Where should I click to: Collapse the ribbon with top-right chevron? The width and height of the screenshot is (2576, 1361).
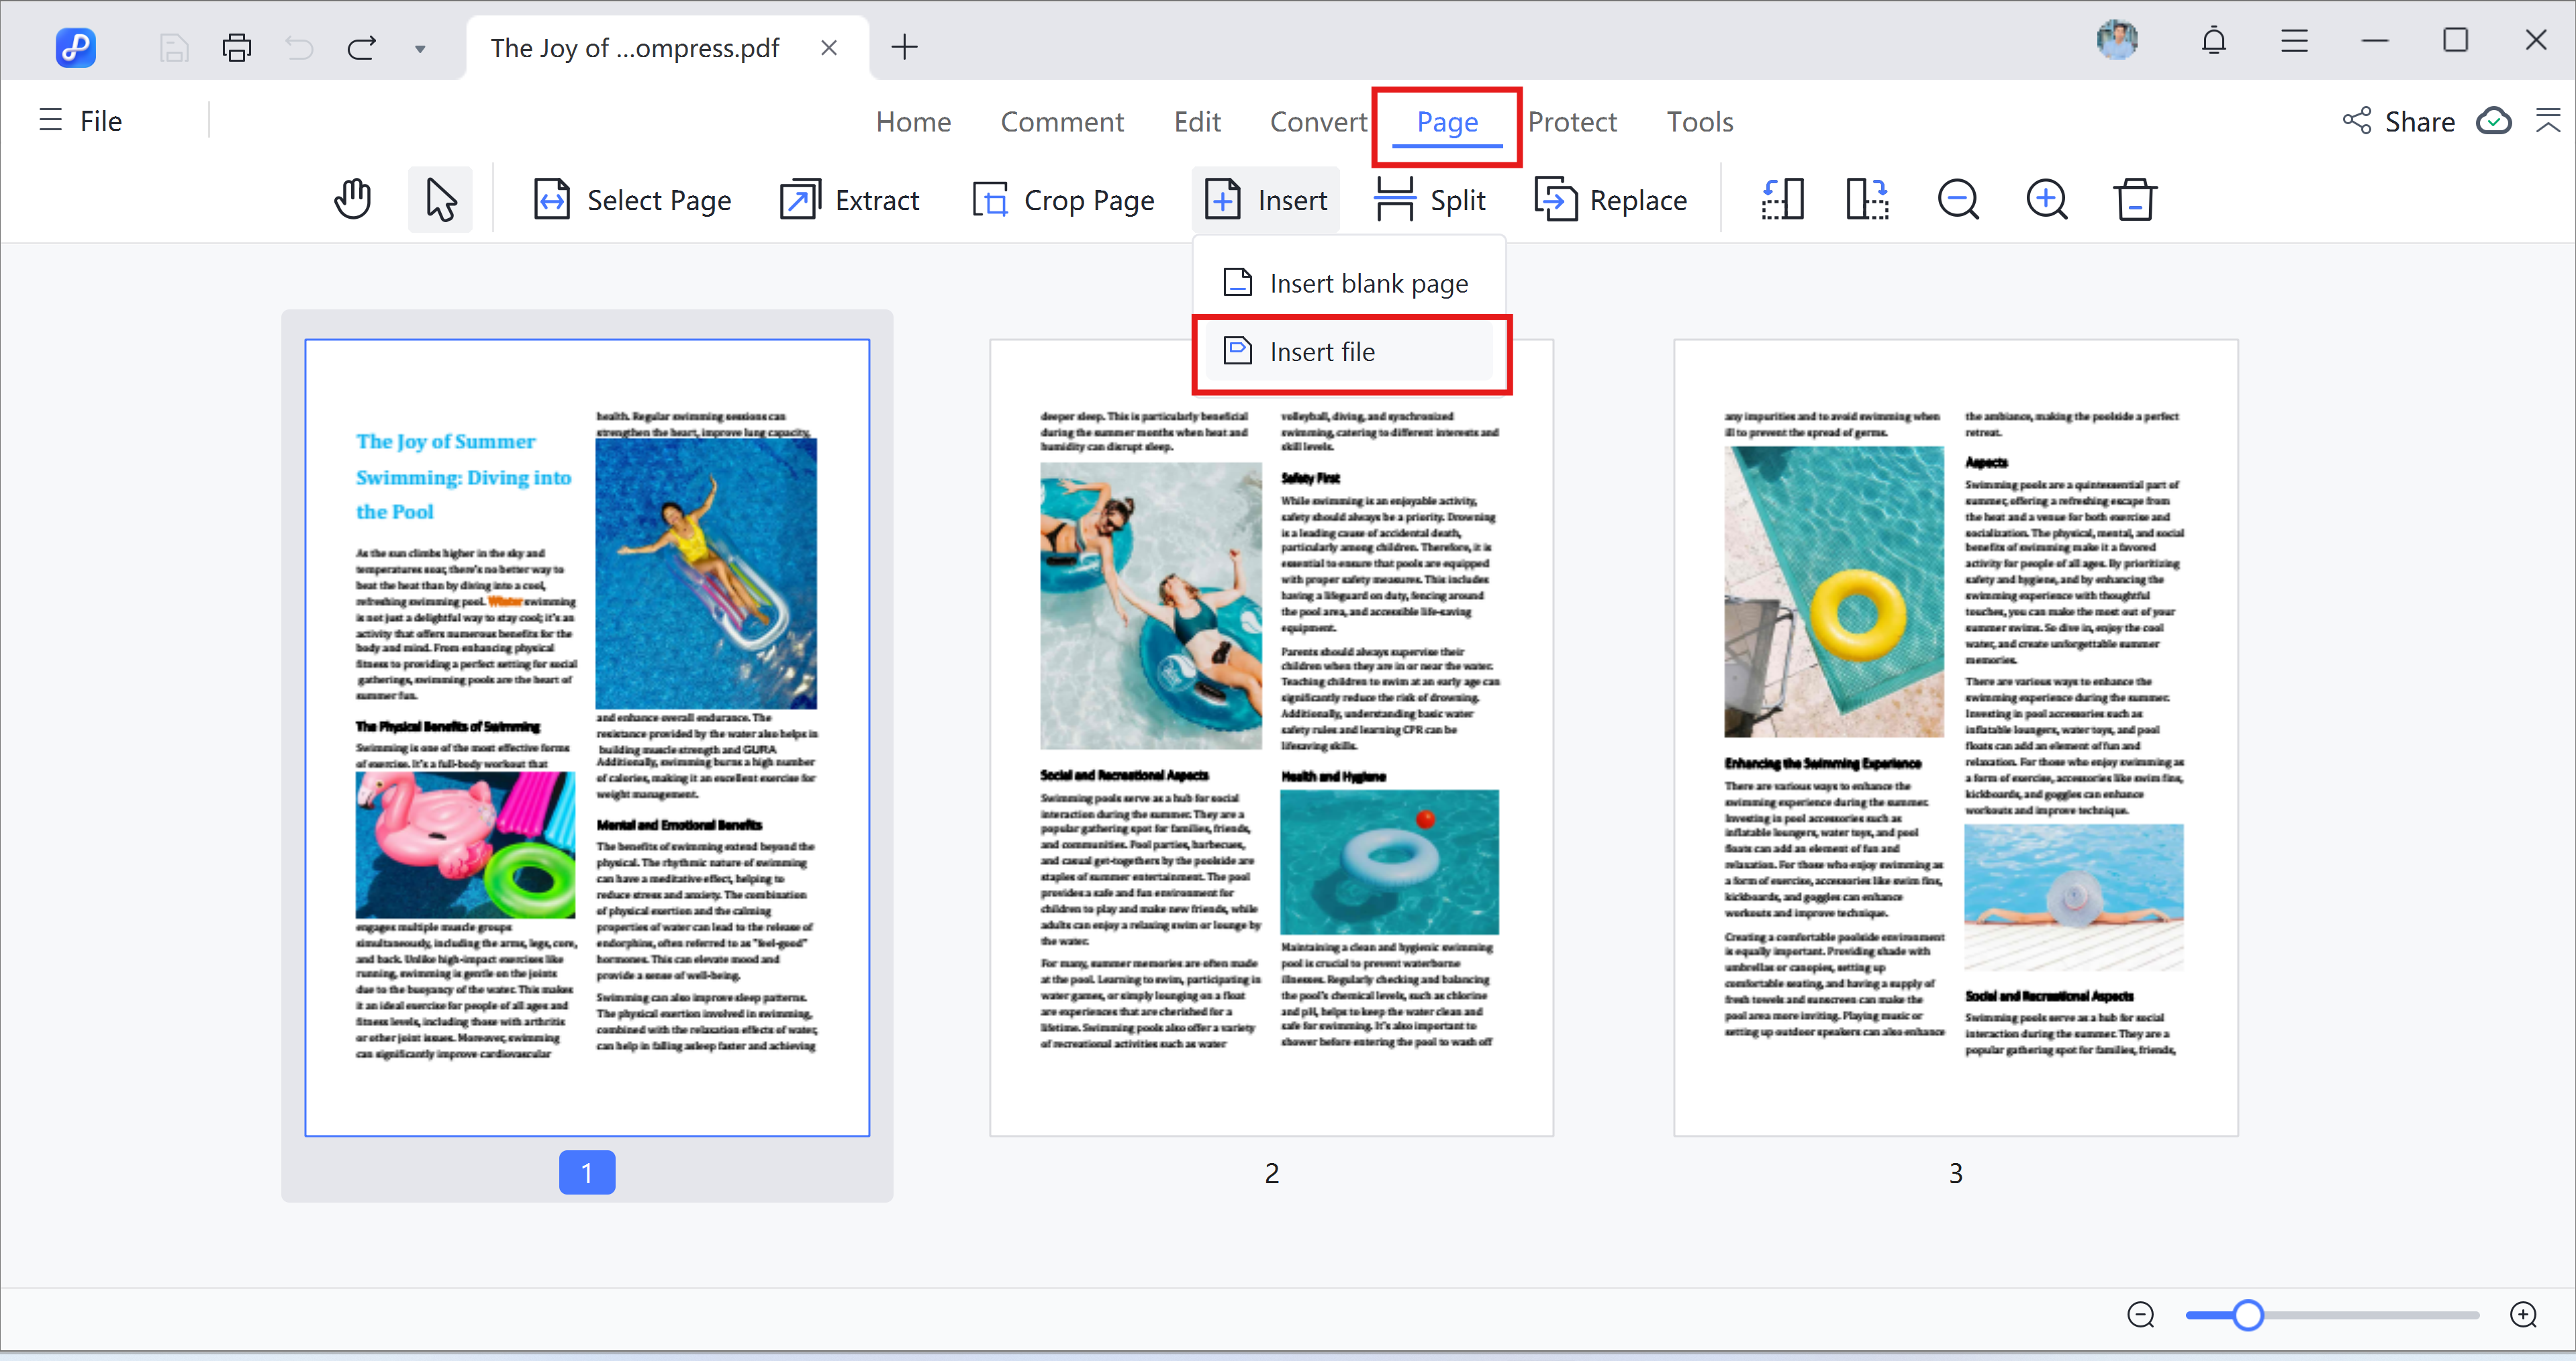(x=2547, y=121)
